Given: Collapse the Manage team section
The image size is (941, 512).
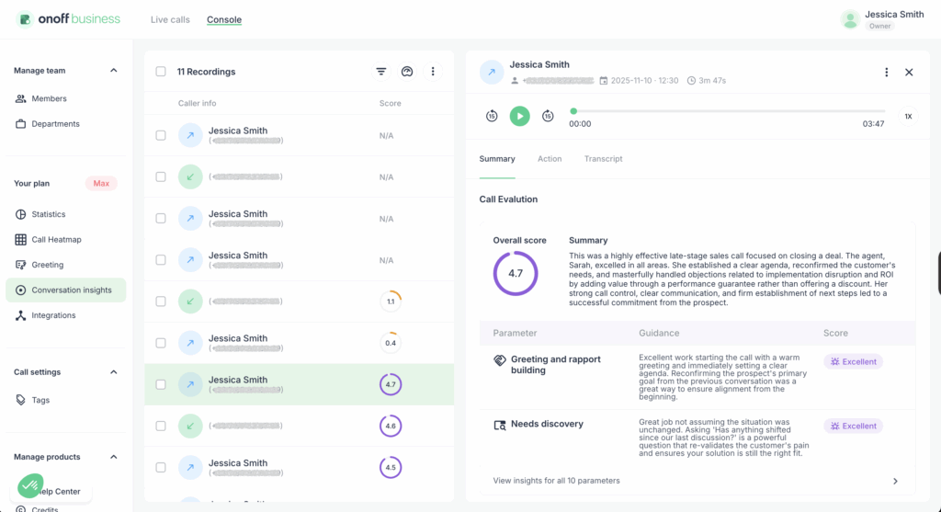Looking at the screenshot, I should click(114, 71).
